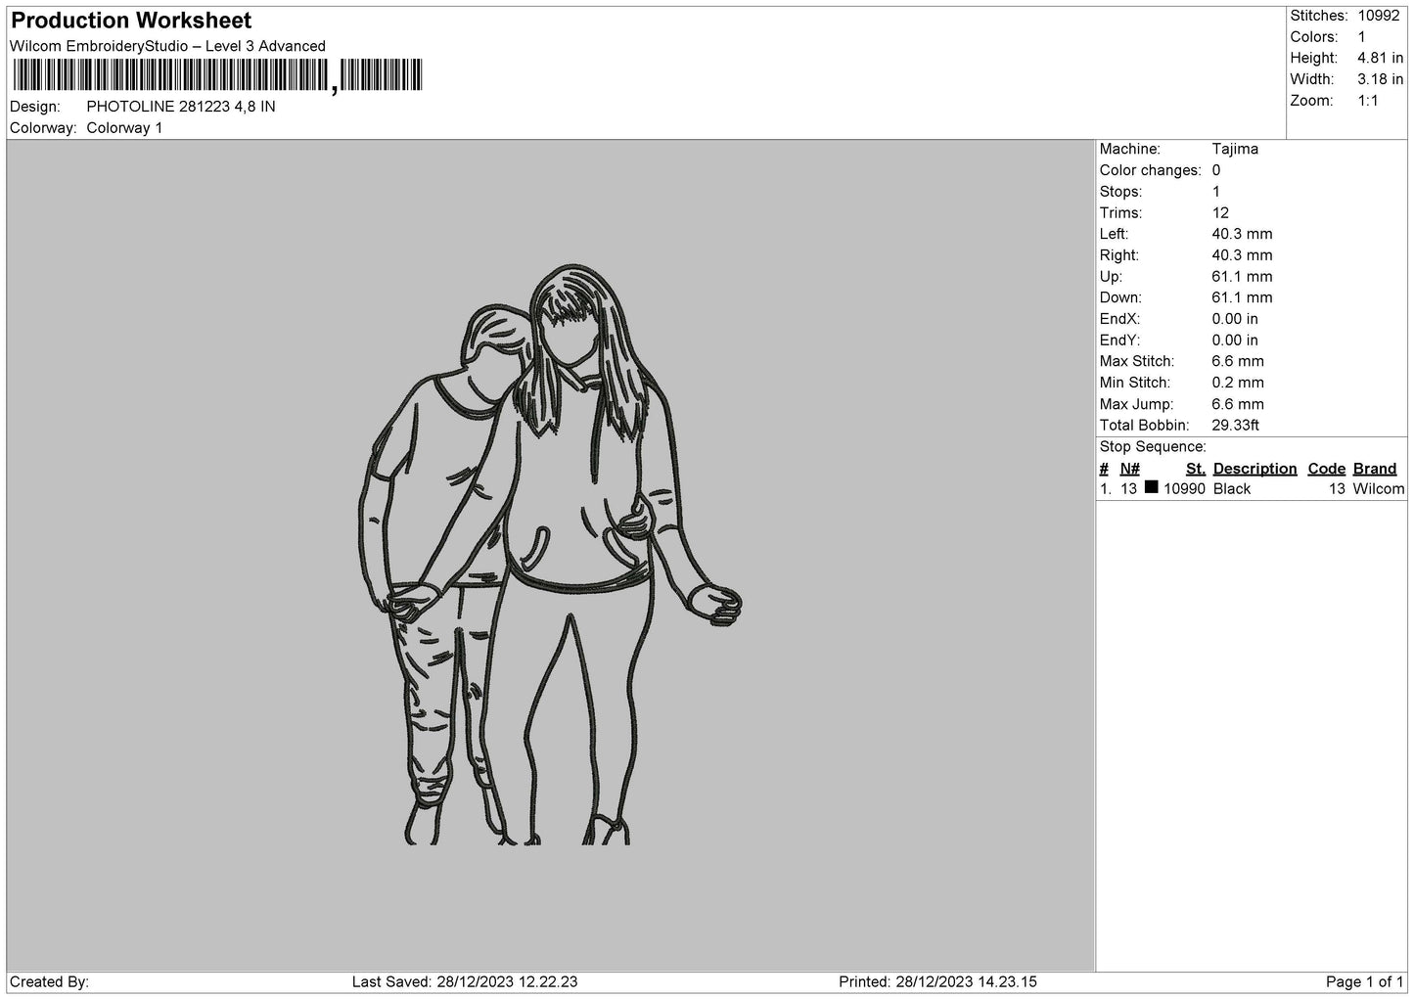Click the Colorway 1 value
1414x999 pixels.
coord(124,128)
